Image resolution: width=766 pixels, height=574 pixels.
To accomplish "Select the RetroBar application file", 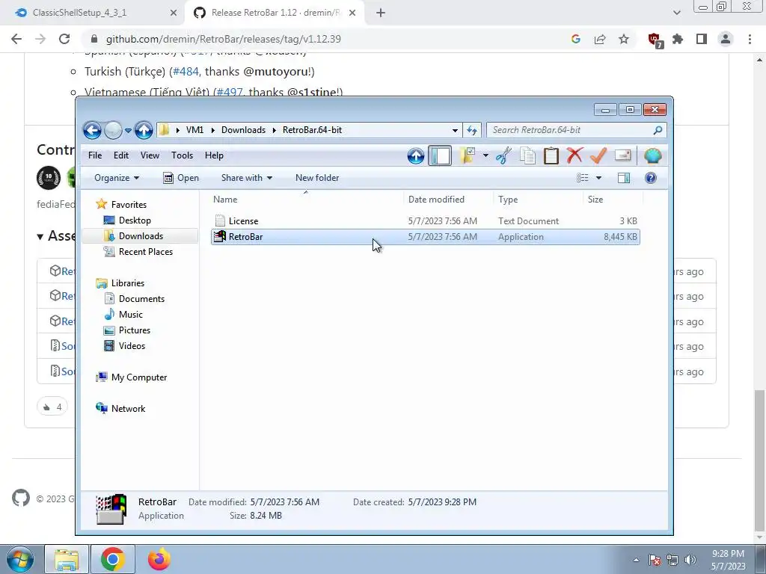I will click(x=425, y=237).
